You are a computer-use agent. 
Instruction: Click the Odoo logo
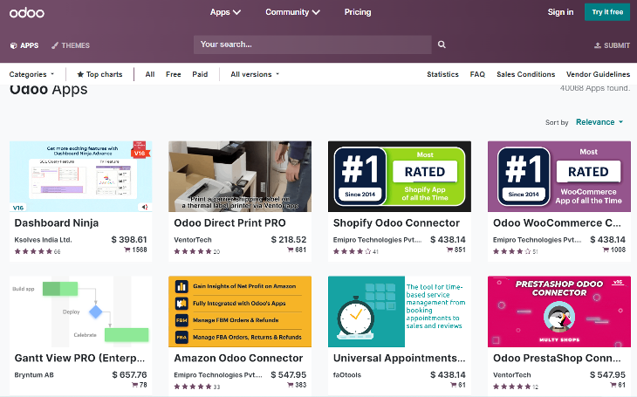pos(27,12)
